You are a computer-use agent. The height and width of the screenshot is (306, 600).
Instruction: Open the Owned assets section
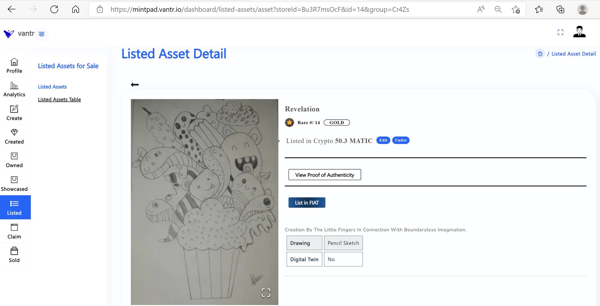point(14,160)
